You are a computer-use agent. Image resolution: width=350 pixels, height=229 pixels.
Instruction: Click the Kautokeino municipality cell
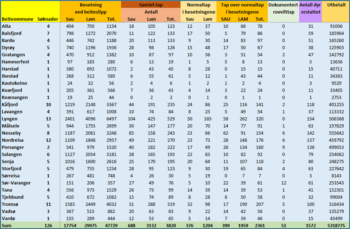(14, 83)
